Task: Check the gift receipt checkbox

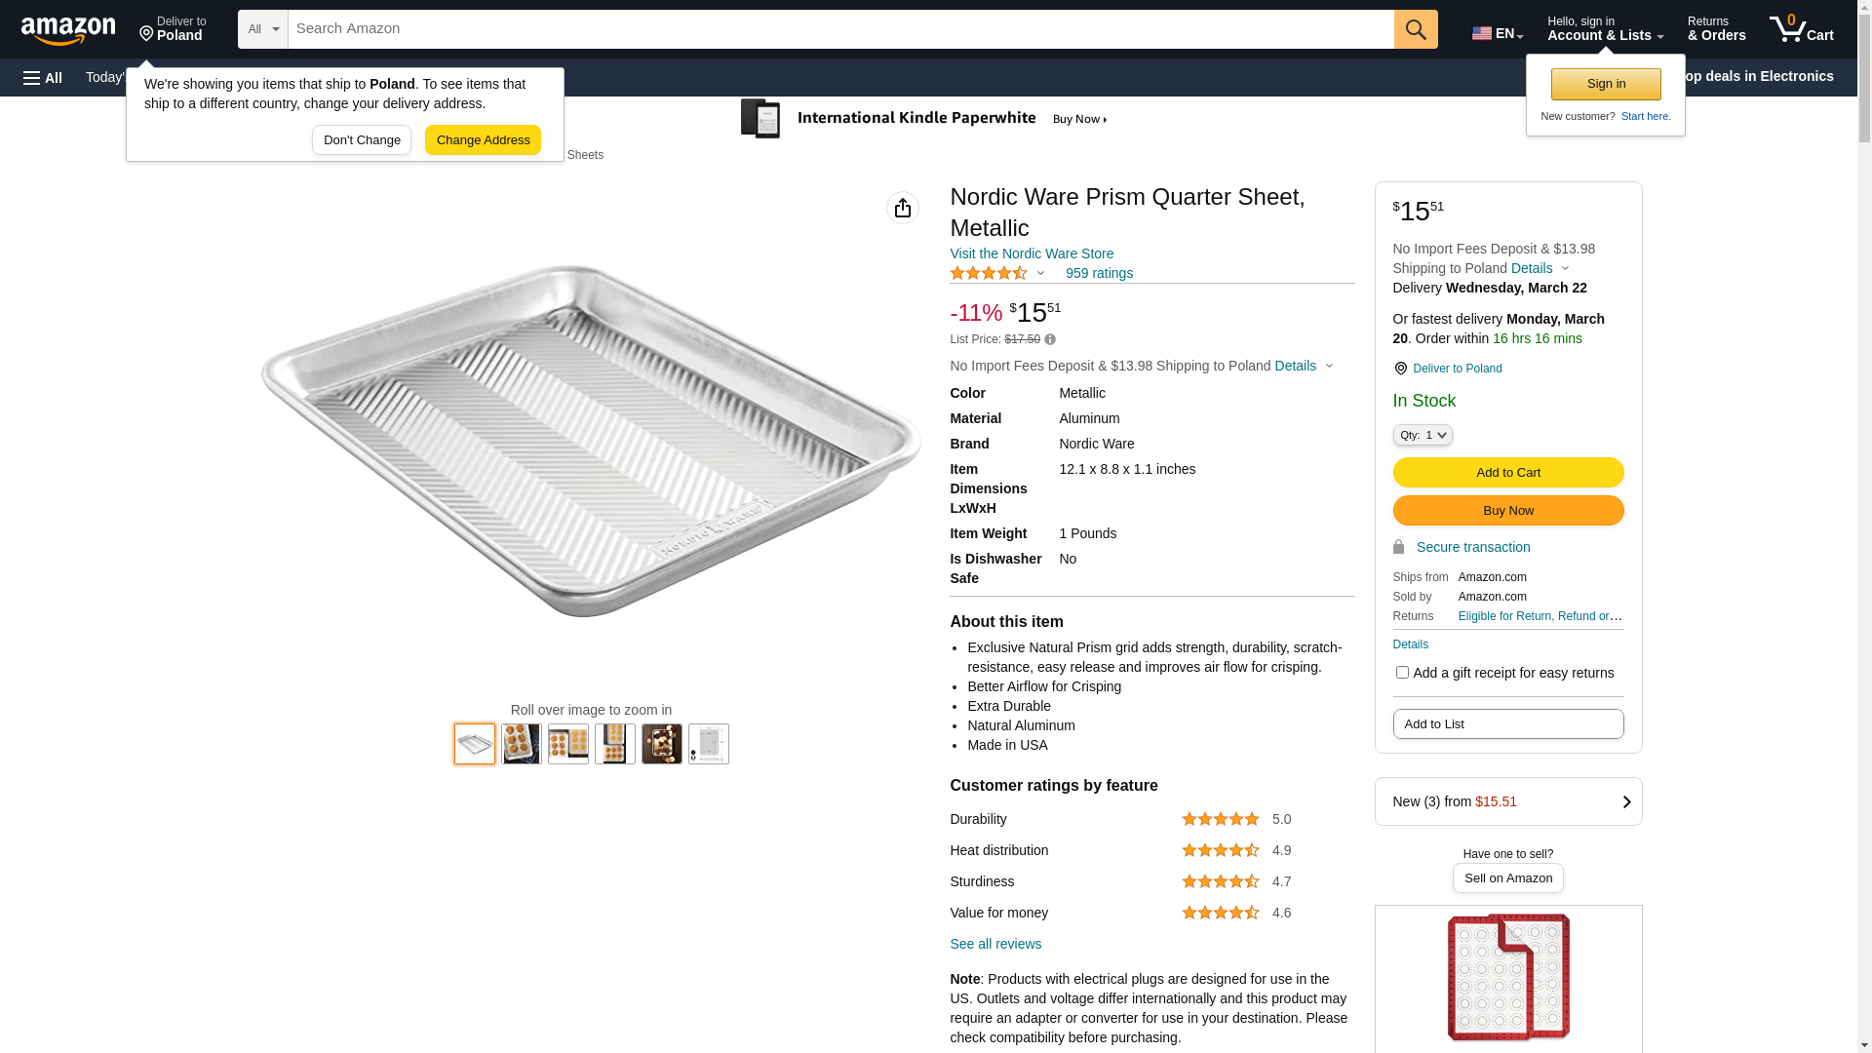Action: (1402, 673)
